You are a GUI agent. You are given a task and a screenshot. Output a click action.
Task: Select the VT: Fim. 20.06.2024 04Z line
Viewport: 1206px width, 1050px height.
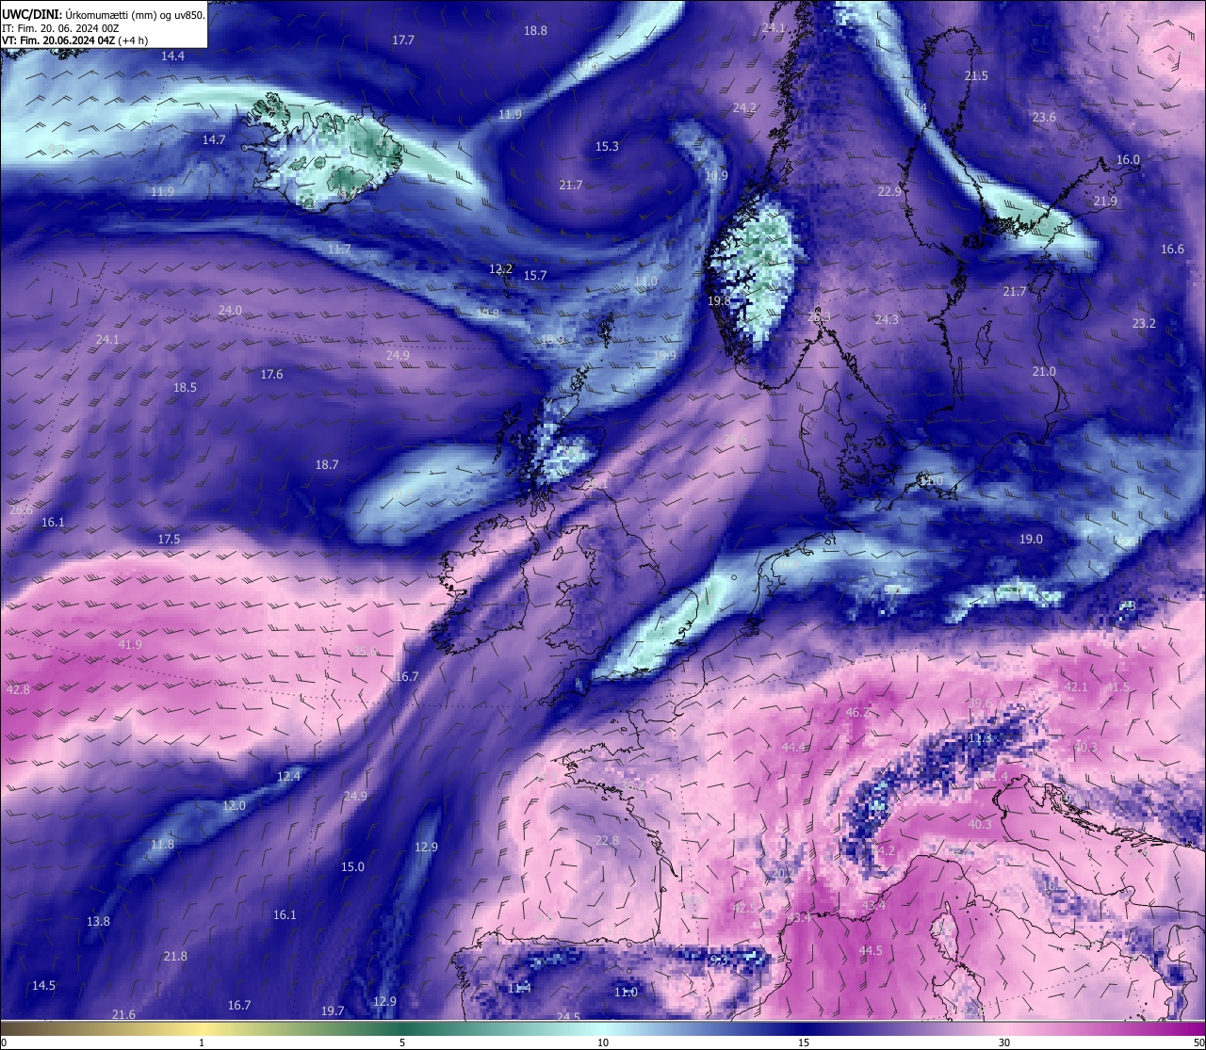tap(74, 40)
